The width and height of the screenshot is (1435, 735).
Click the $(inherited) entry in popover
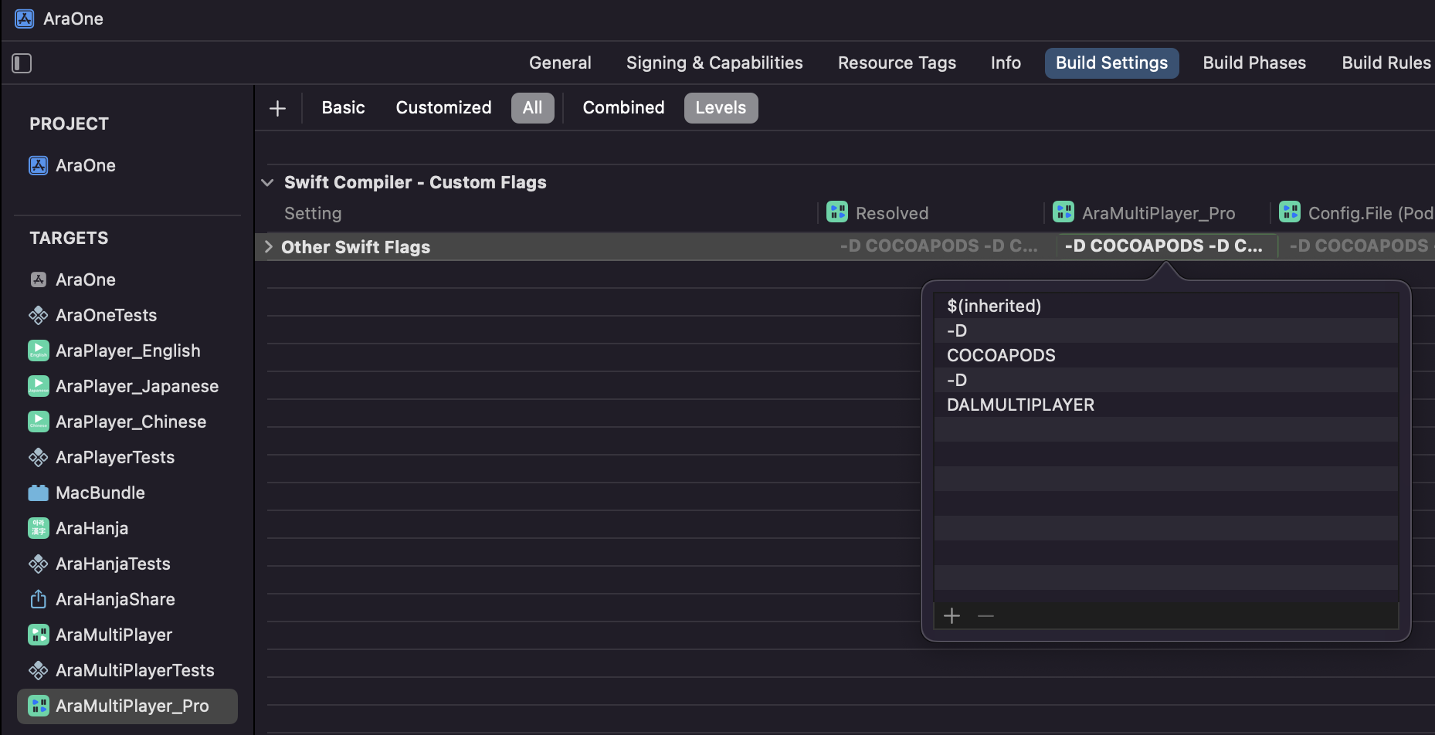click(x=1165, y=306)
